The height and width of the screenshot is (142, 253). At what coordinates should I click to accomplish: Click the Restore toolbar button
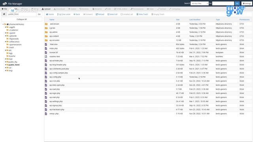tap(84, 9)
